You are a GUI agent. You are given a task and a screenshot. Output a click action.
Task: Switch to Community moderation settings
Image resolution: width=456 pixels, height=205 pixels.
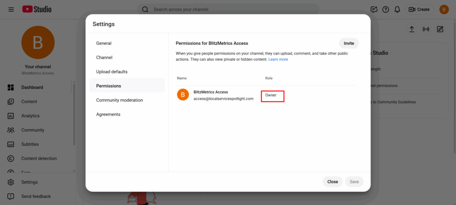tap(119, 100)
